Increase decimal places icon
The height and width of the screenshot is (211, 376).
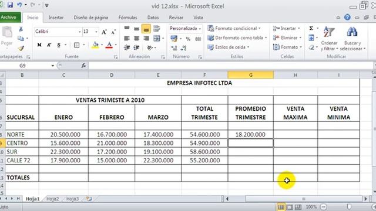coord(174,48)
